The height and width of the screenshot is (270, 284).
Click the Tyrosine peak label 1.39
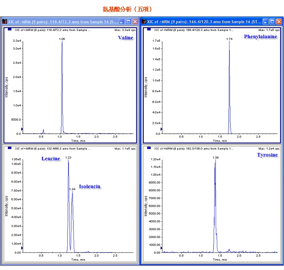pos(216,158)
